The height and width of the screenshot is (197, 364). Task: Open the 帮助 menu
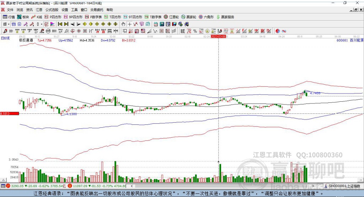109,10
